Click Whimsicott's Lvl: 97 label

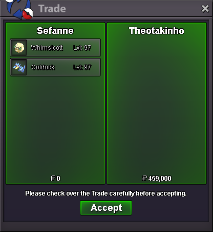click(82, 48)
